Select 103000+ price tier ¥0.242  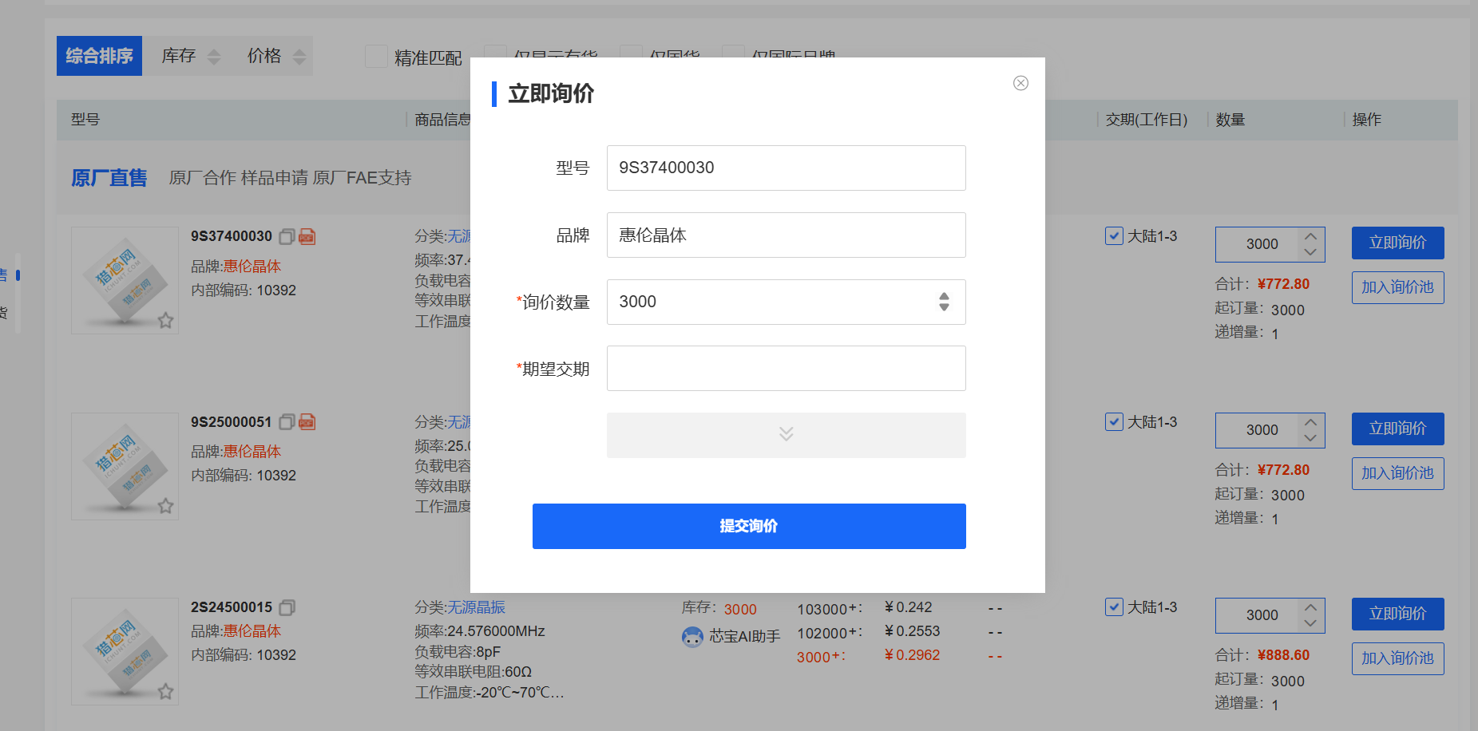865,608
